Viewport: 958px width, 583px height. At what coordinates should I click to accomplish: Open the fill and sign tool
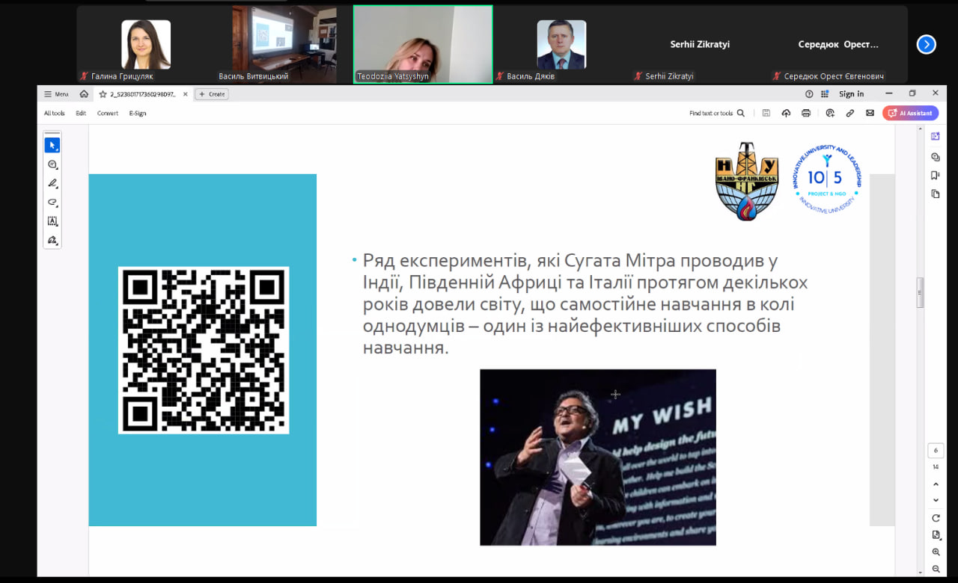[52, 240]
